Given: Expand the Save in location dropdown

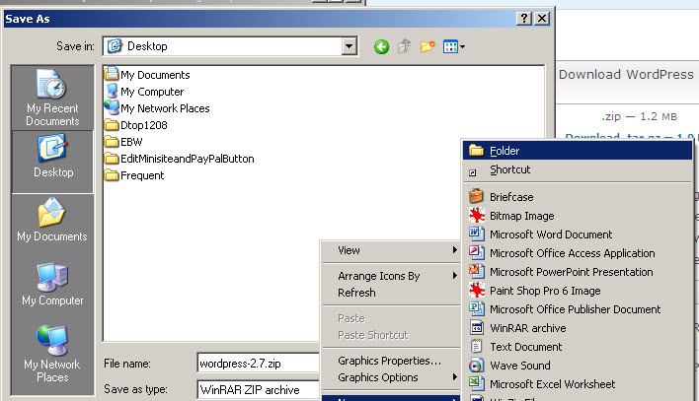Looking at the screenshot, I should click(x=349, y=45).
